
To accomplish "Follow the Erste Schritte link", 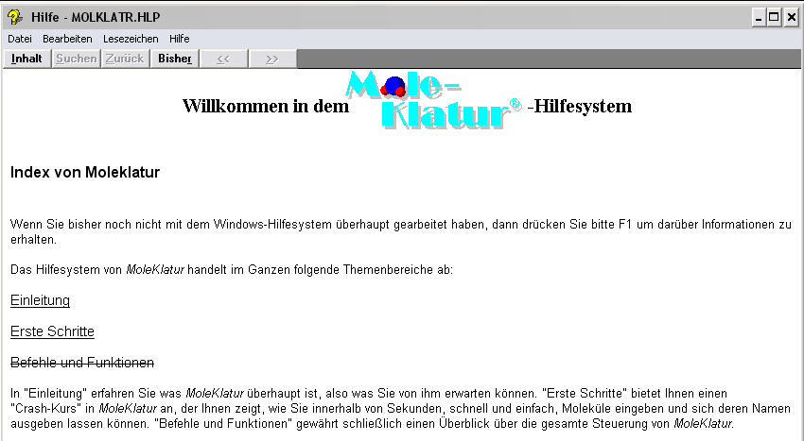I will [x=52, y=331].
